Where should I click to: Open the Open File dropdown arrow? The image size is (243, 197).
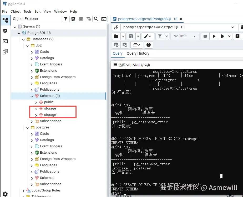[123, 36]
